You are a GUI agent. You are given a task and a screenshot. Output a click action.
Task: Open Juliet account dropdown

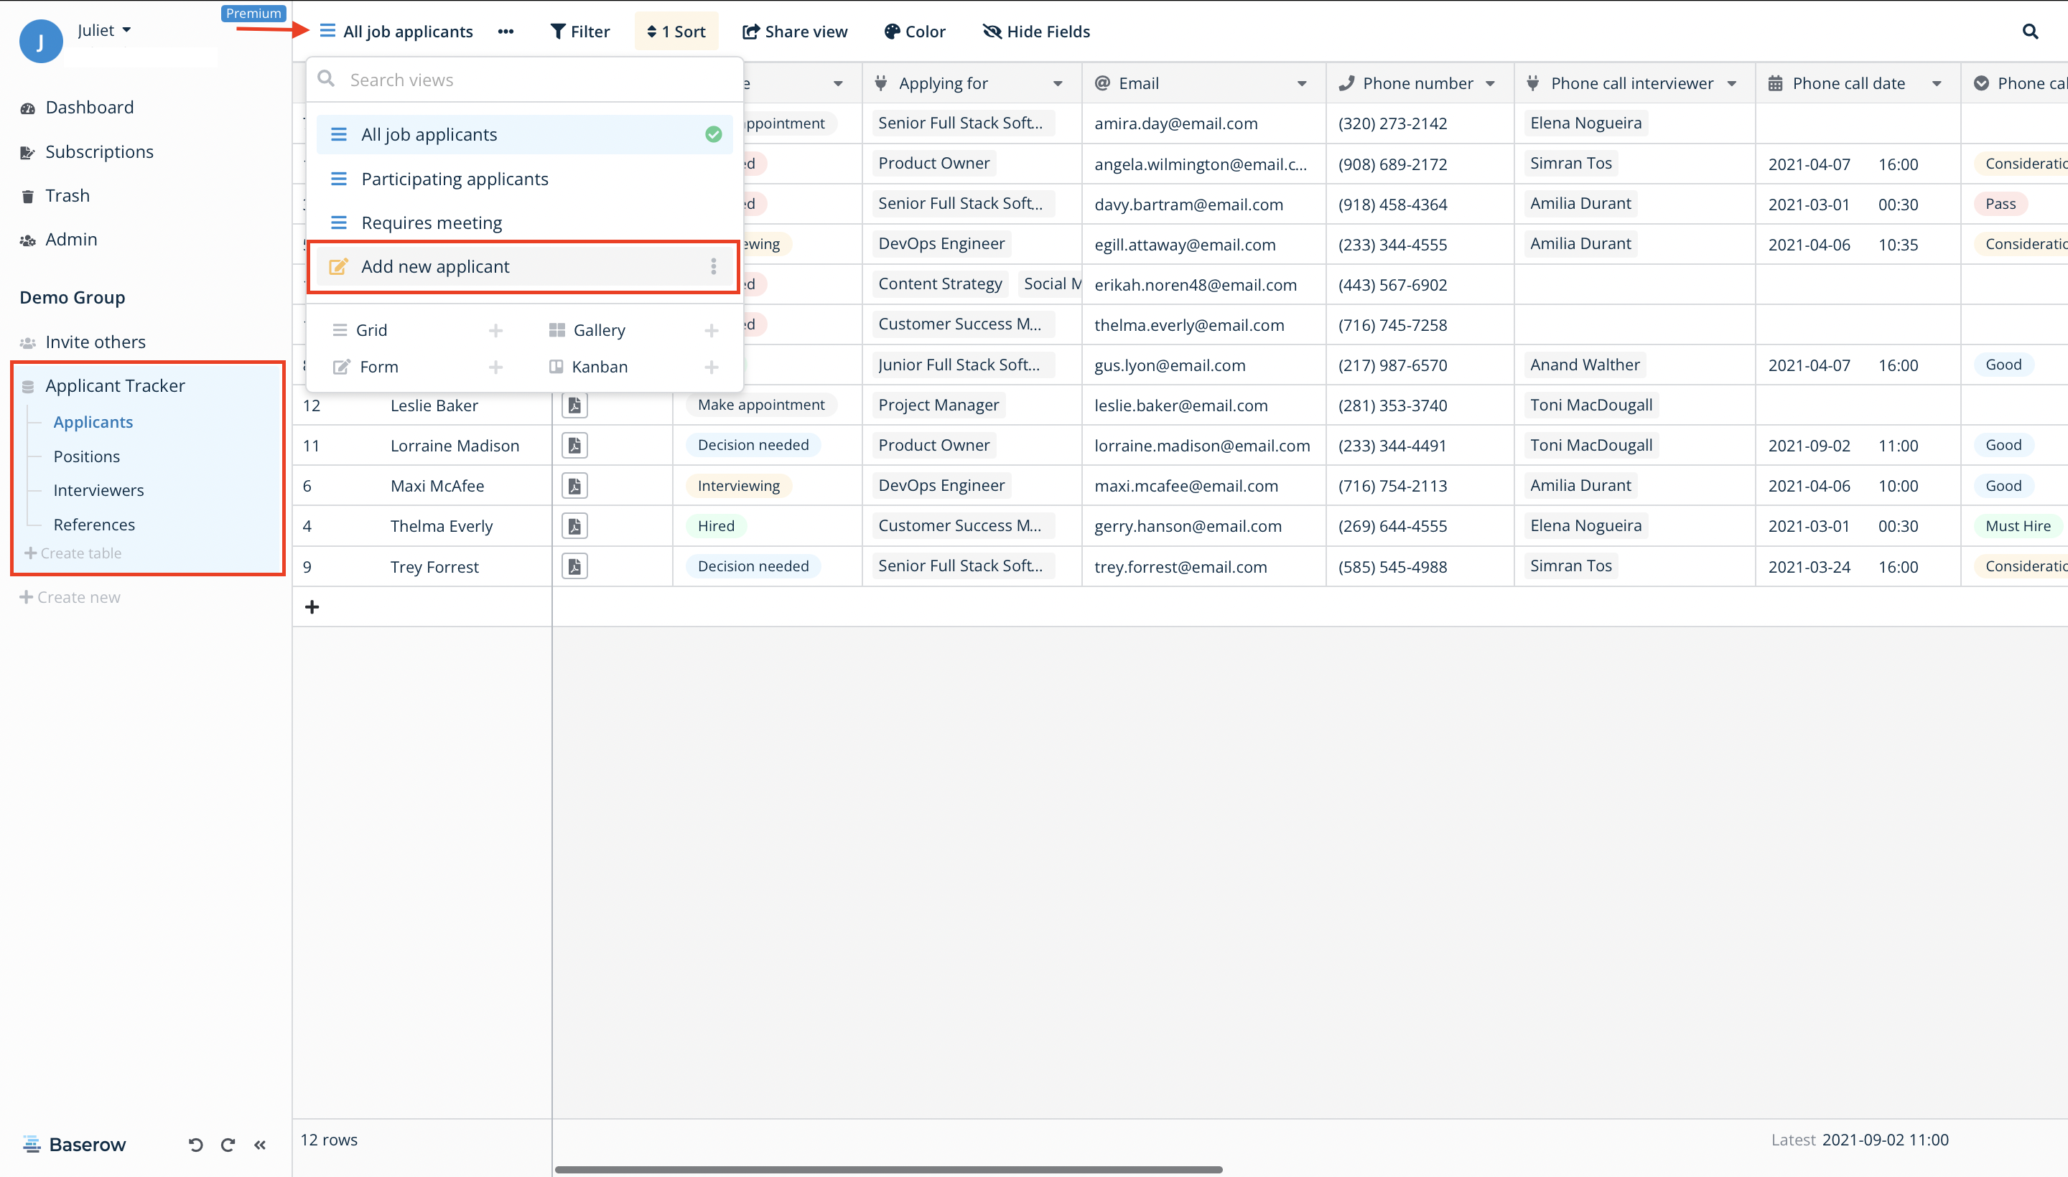point(104,30)
